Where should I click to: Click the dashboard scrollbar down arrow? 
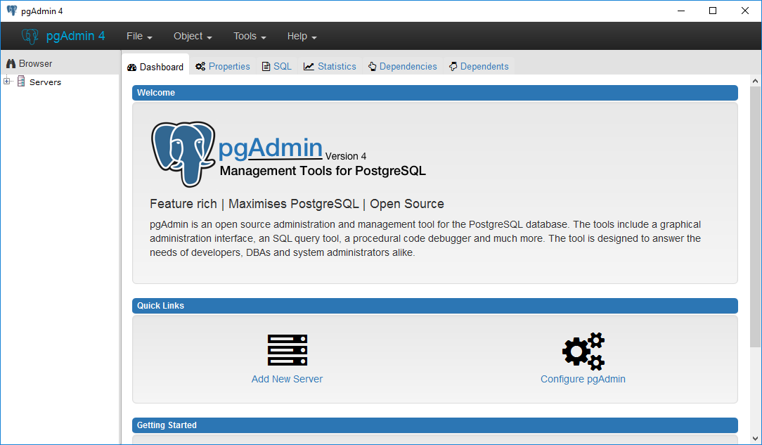coord(755,439)
